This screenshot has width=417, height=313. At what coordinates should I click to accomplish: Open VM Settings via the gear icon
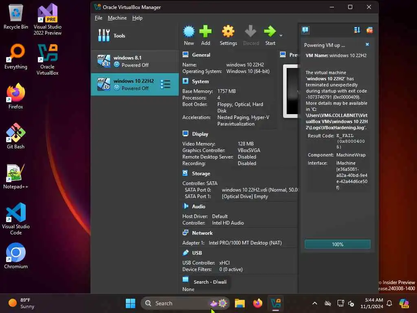pyautogui.click(x=228, y=31)
